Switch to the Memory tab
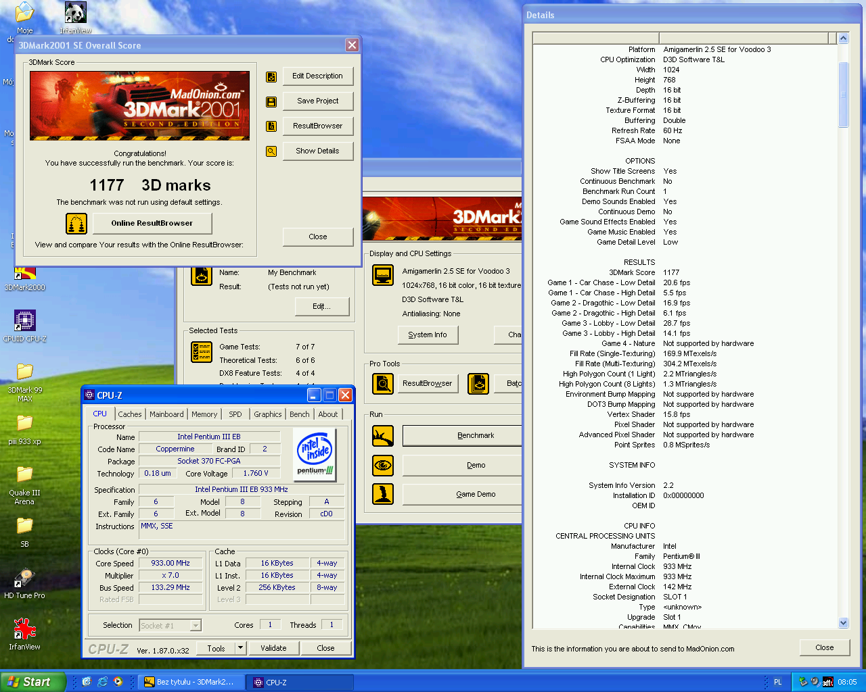Screen dimensions: 866x692 point(204,415)
